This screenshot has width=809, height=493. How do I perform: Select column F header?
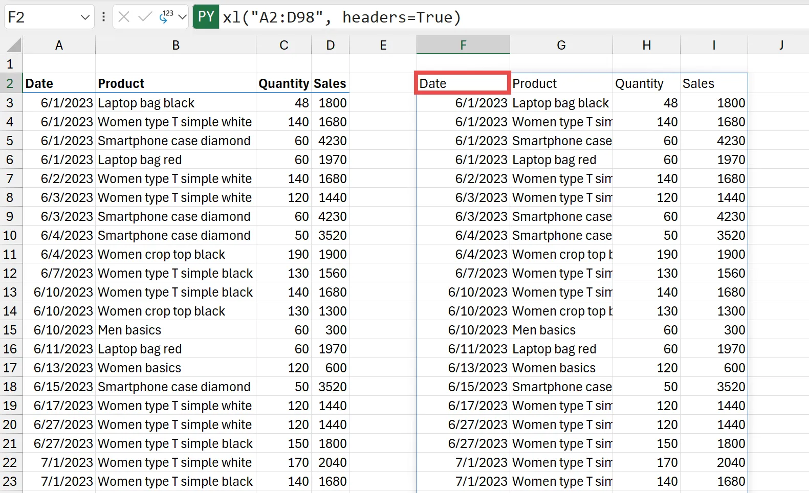[x=463, y=46]
